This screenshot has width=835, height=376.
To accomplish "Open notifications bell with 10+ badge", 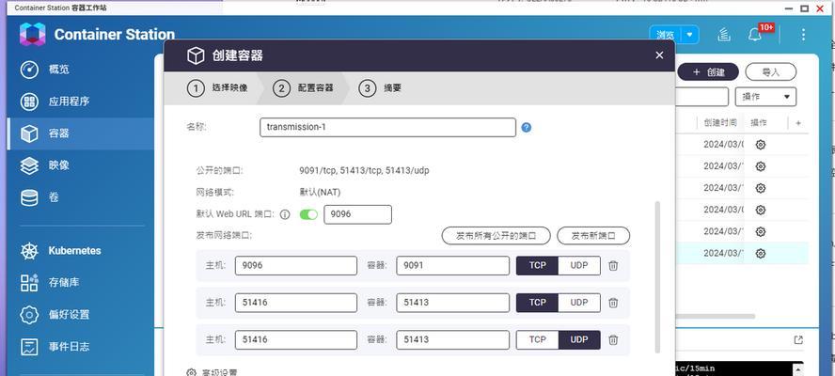I will click(755, 35).
